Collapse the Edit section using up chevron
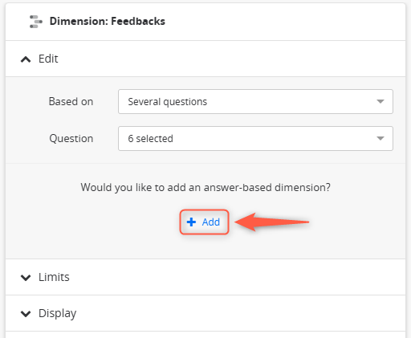This screenshot has width=411, height=338. (26, 59)
